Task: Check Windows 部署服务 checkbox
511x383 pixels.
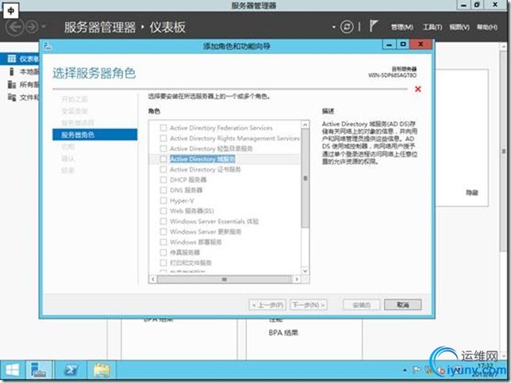Action: (163, 242)
